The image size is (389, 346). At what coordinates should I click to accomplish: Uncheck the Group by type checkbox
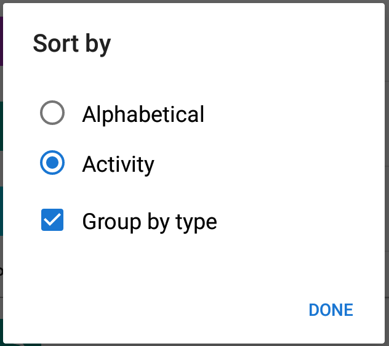tap(52, 220)
